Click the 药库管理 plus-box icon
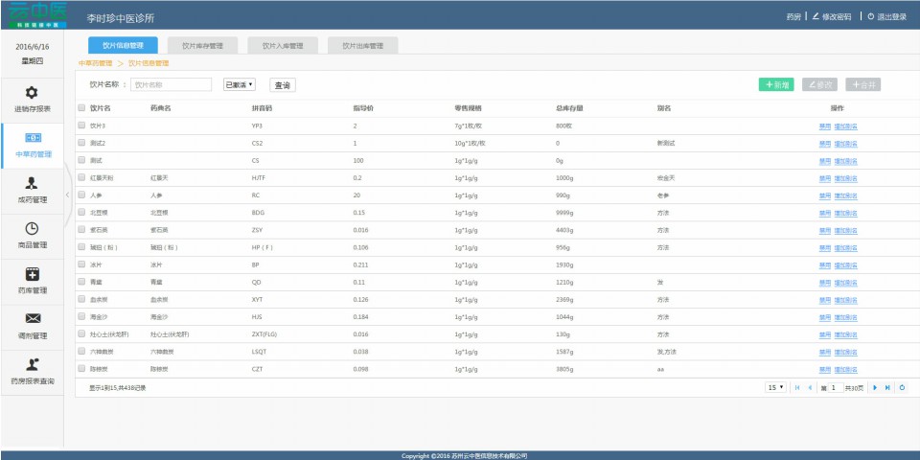Screen dimensions: 920x460 [32, 274]
